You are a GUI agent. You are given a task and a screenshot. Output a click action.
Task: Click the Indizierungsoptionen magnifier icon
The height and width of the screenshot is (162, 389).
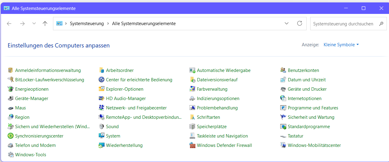pyautogui.click(x=192, y=99)
